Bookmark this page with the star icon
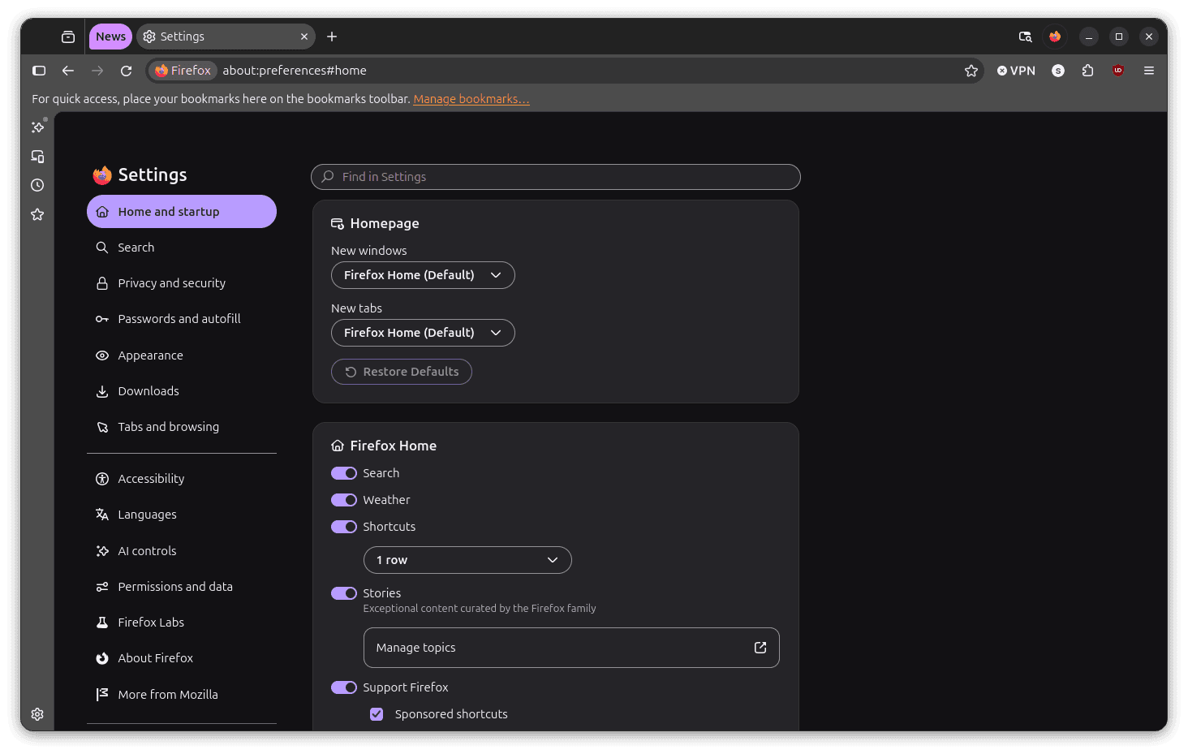Image resolution: width=1188 pixels, height=754 pixels. pyautogui.click(x=971, y=71)
